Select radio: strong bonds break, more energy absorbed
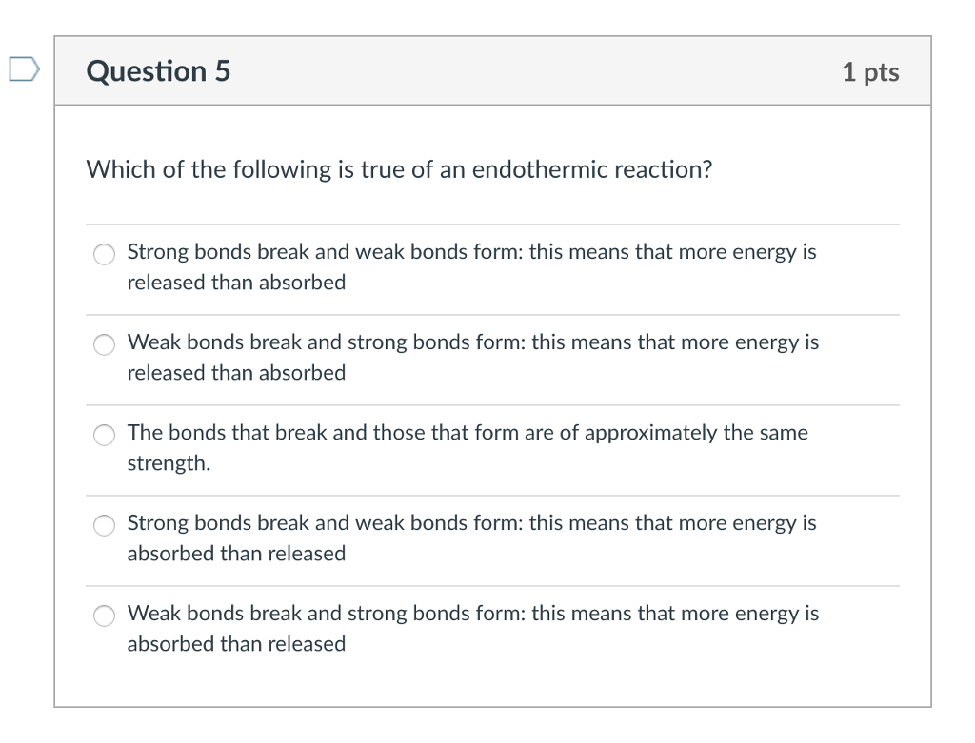 [104, 525]
